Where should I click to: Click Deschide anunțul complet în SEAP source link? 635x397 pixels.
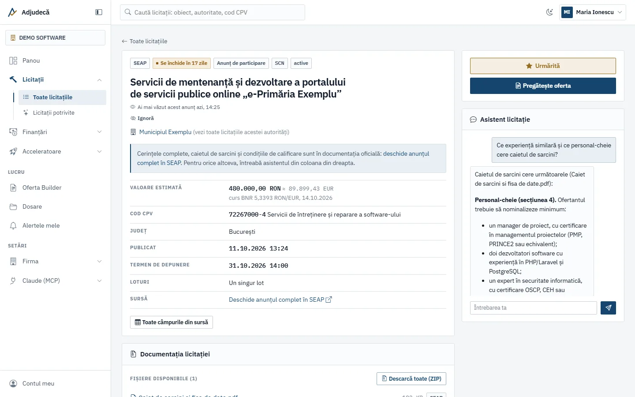tap(280, 300)
